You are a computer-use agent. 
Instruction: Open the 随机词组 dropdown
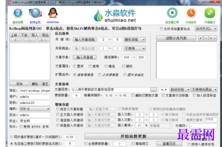tap(135, 40)
